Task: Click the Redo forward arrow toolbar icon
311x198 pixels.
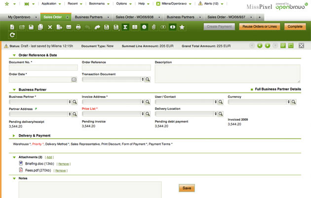Action: tap(97, 27)
